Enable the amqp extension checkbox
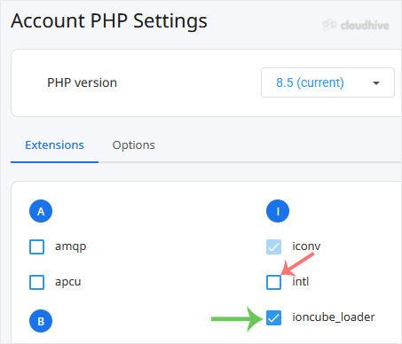This screenshot has width=402, height=344. [37, 246]
